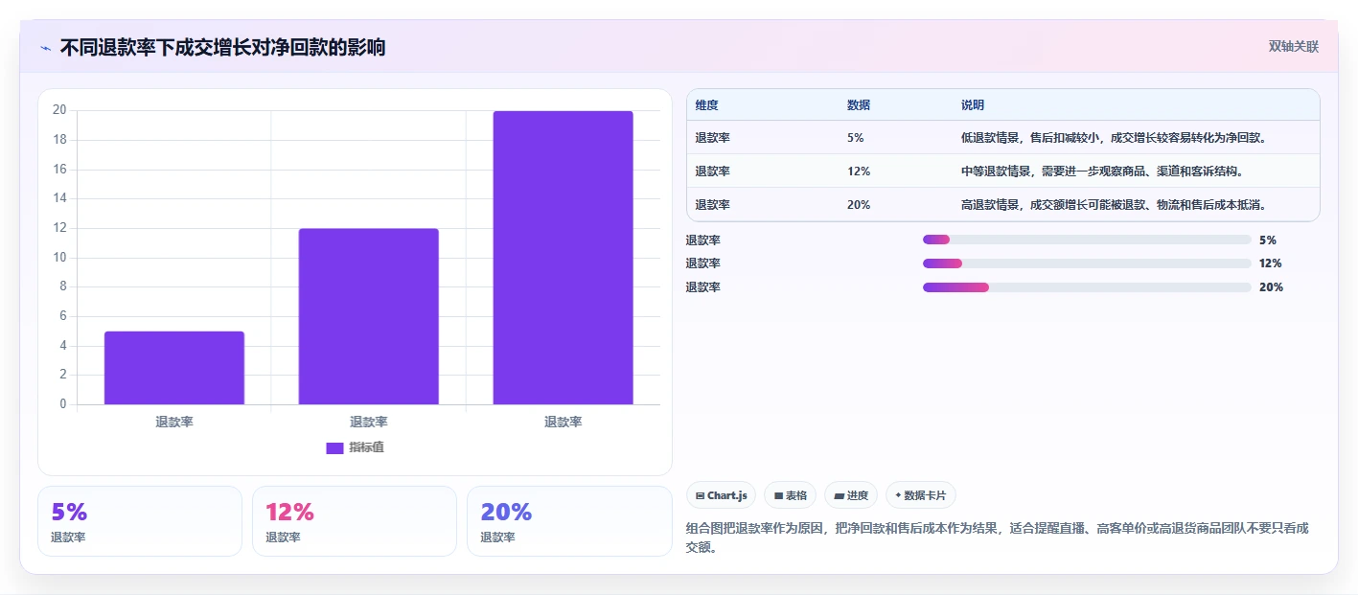Click the 说明 table column header
This screenshot has width=1358, height=595.
coord(973,105)
